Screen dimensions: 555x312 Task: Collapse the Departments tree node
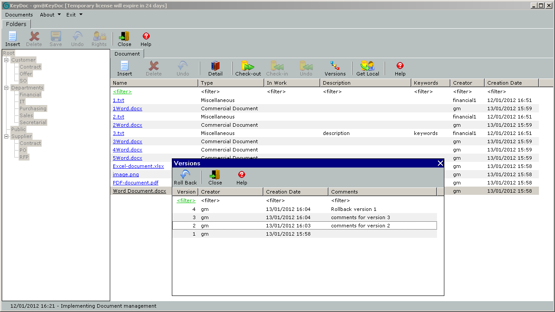7,88
